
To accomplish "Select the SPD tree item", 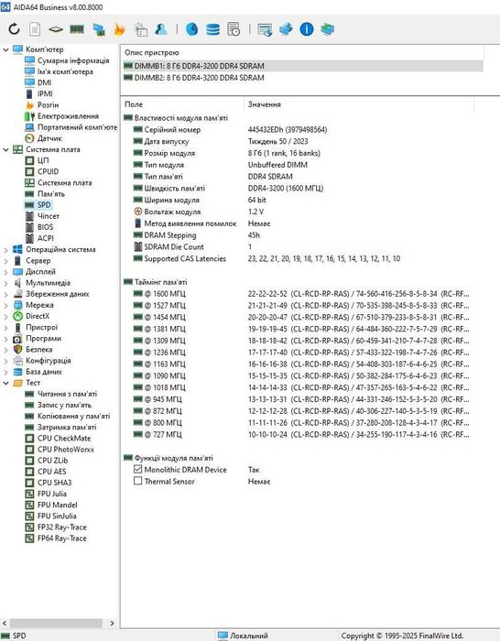I will point(44,205).
